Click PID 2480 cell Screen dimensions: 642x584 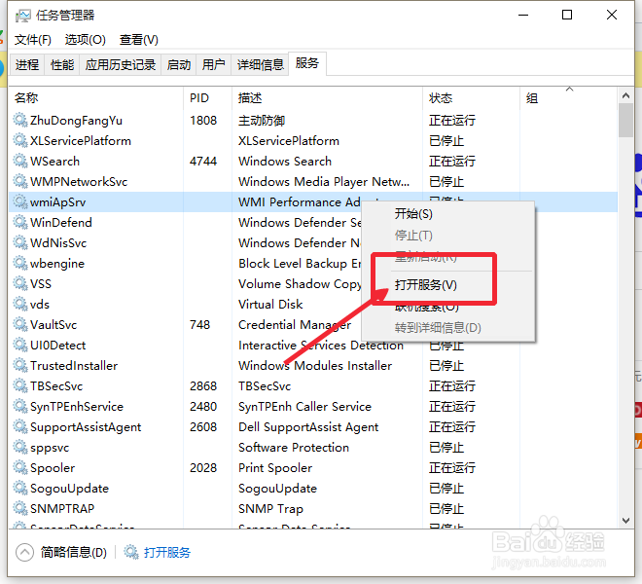(203, 407)
